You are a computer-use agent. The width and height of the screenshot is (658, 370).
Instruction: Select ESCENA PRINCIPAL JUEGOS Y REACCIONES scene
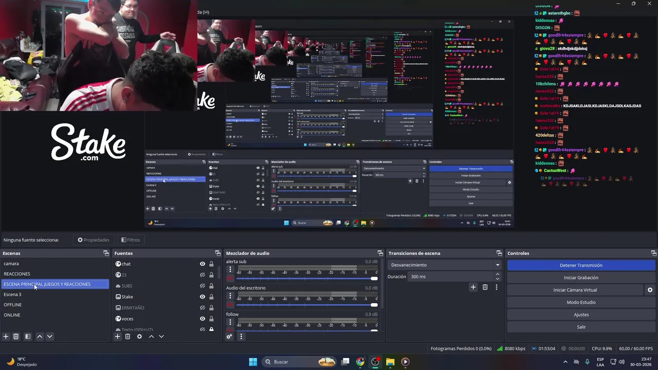click(55, 284)
